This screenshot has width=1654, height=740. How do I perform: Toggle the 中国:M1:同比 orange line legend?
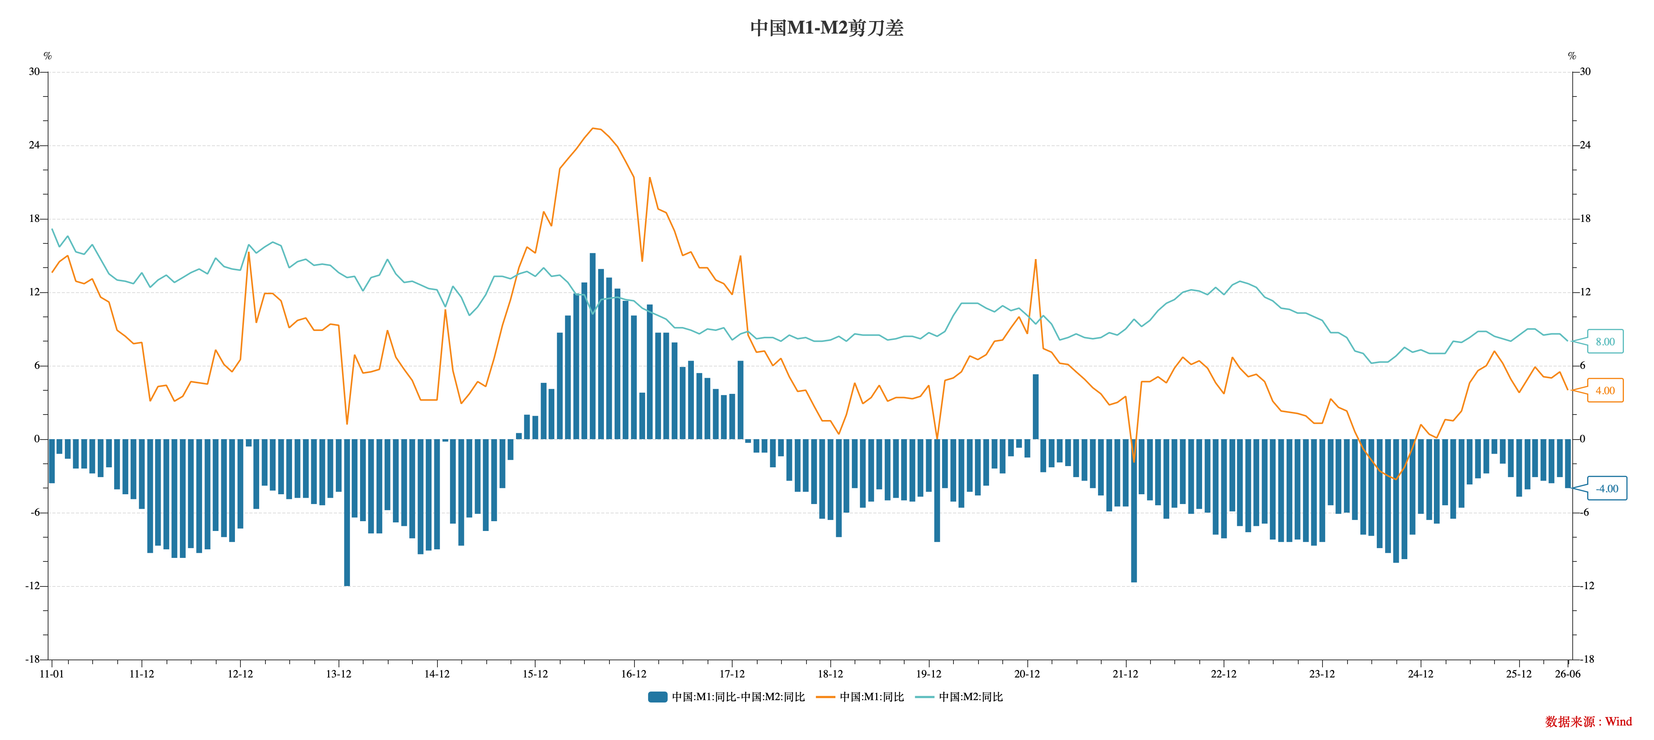860,697
